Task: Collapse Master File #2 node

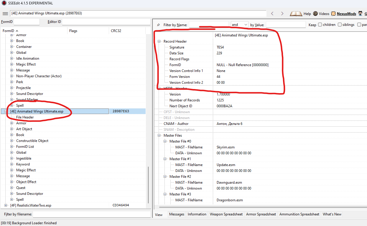Action: point(165,177)
